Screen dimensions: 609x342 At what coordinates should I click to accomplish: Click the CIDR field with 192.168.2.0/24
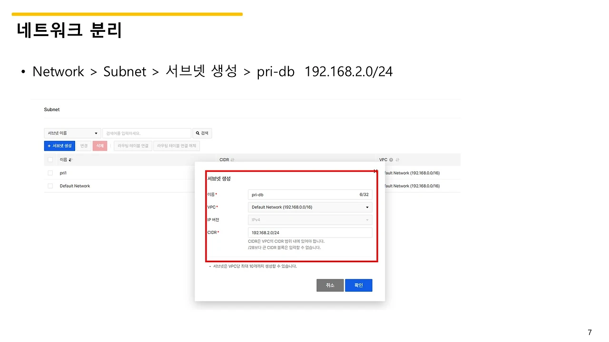pos(310,233)
